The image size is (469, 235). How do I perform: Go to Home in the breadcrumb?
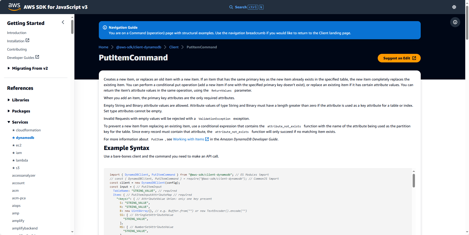103,47
